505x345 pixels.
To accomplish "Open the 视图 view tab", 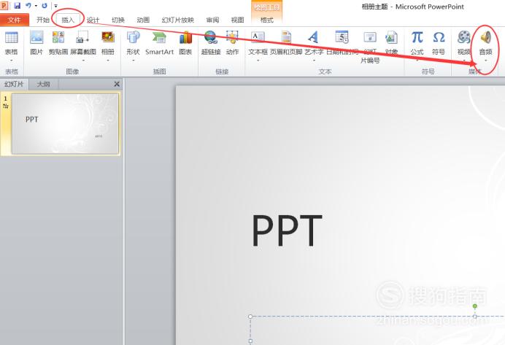I will (238, 20).
